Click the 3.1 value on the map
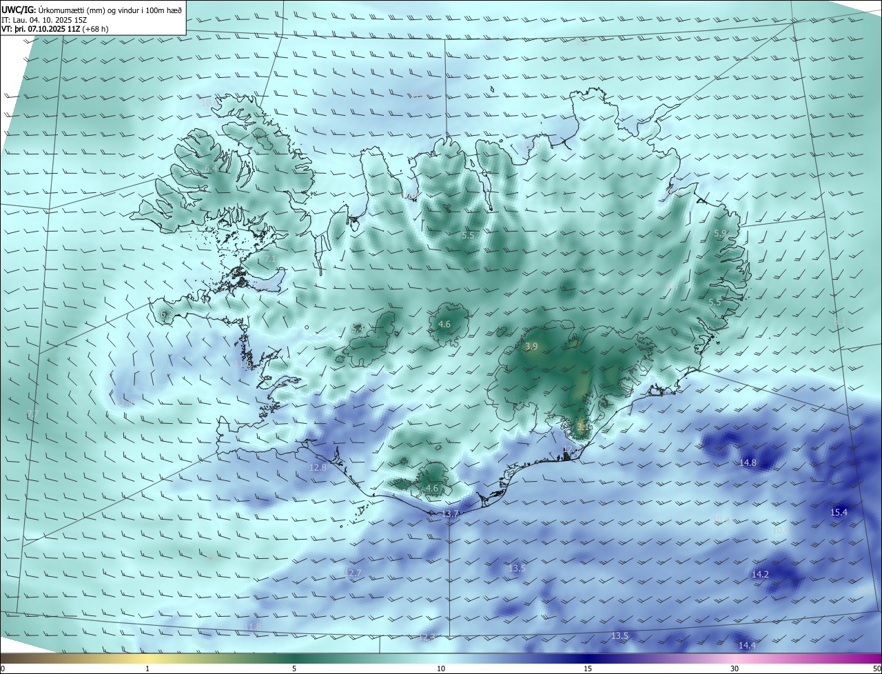882x674 pixels. point(583,427)
